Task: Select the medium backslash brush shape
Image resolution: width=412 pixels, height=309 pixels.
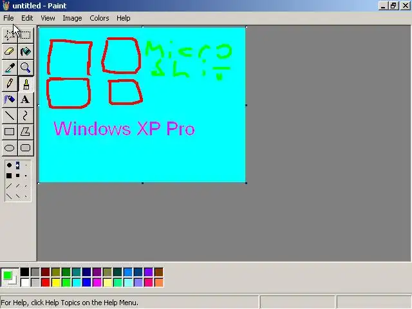Action: point(17,196)
